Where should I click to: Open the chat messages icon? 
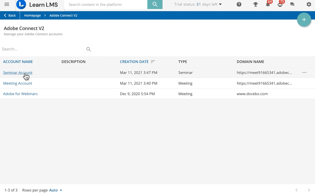(x=292, y=4)
